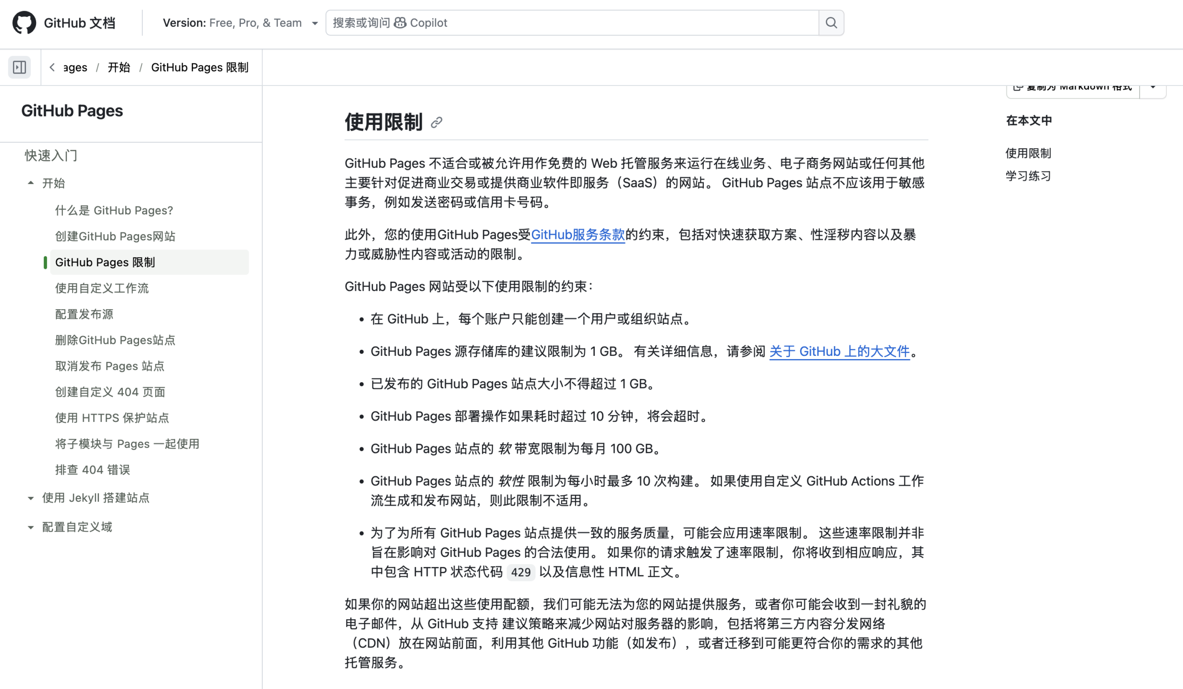This screenshot has width=1183, height=689.
Task: Open GitHub服务条款 link
Action: click(x=578, y=235)
